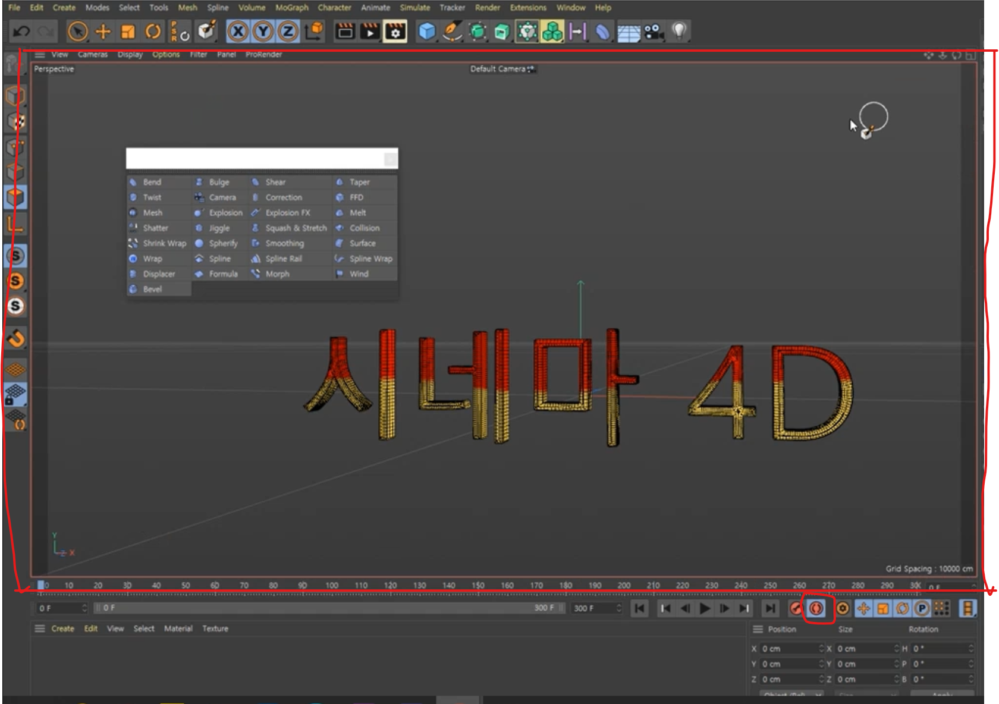Click the Record Active Objects key icon
The width and height of the screenshot is (999, 704).
[x=796, y=608]
